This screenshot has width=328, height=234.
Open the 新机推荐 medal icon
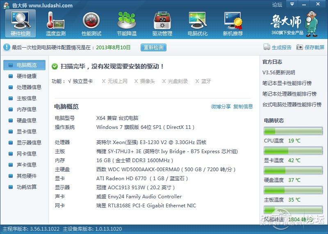[x=233, y=23]
